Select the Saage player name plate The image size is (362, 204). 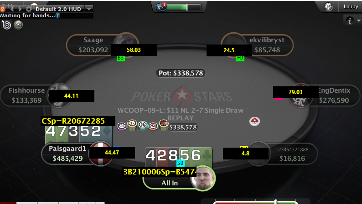pyautogui.click(x=93, y=45)
